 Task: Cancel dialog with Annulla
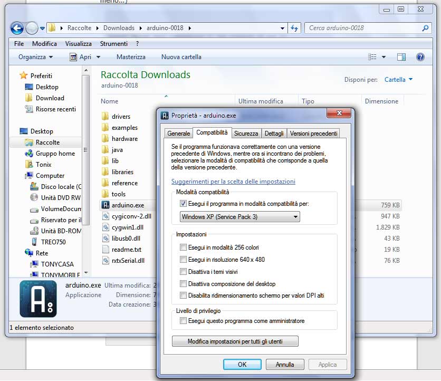pyautogui.click(x=285, y=365)
